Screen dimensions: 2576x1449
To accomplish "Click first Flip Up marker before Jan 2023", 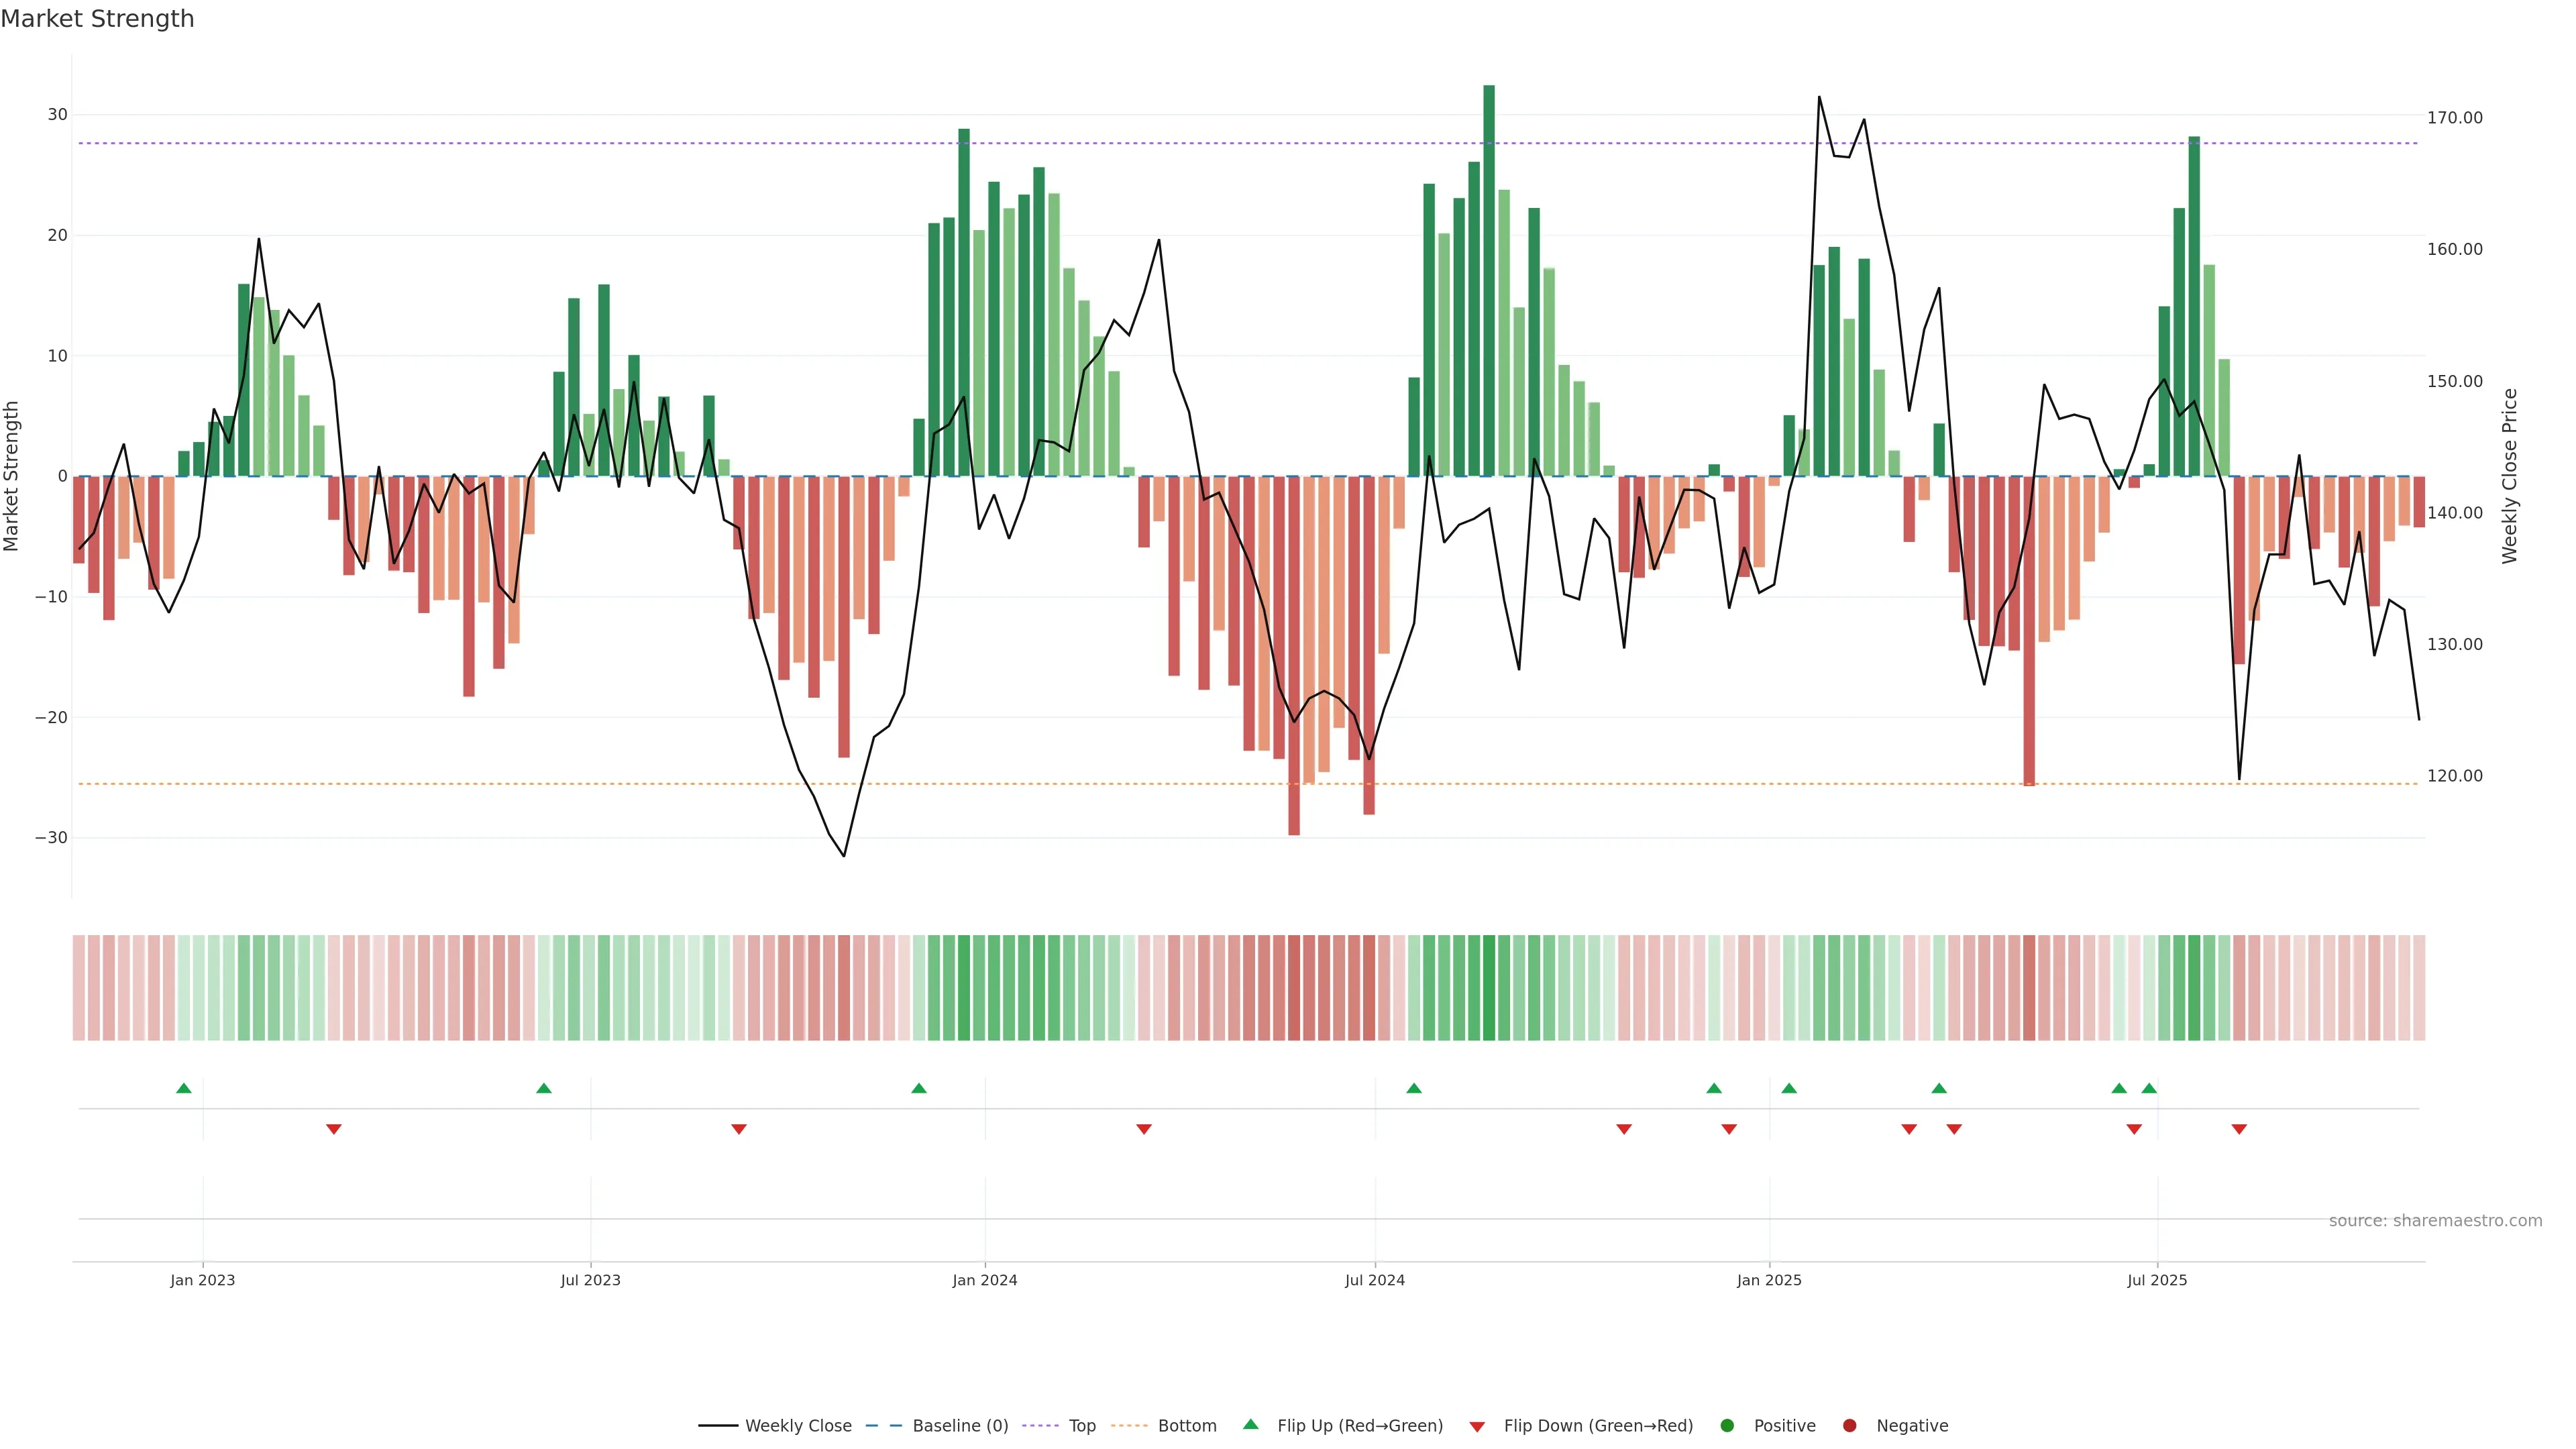I will click(184, 1088).
